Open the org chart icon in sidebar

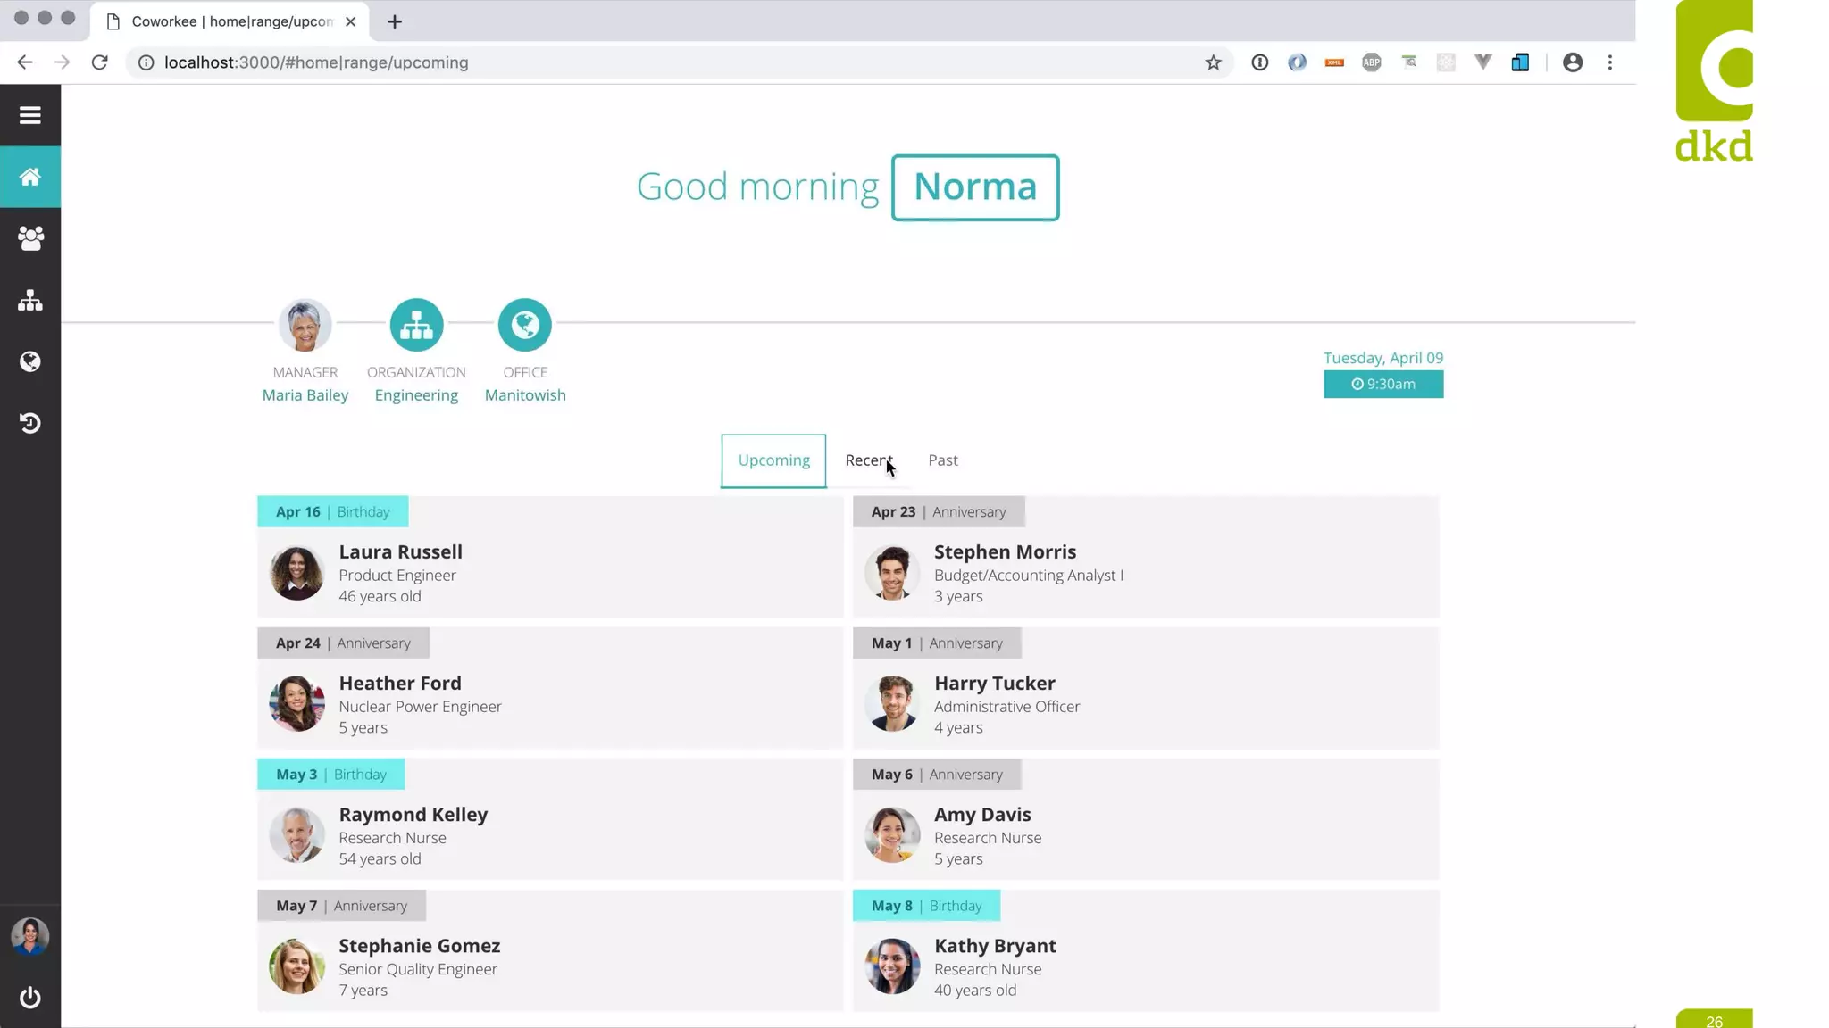pyautogui.click(x=30, y=300)
